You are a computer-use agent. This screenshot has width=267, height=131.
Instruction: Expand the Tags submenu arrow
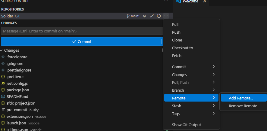(x=214, y=113)
